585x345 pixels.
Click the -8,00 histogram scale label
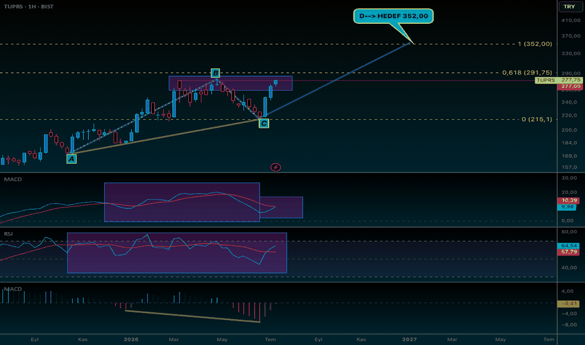[x=569, y=325]
